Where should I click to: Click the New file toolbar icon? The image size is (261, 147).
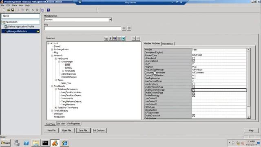(x=4, y=10)
